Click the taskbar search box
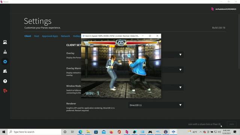 [x=34, y=132]
